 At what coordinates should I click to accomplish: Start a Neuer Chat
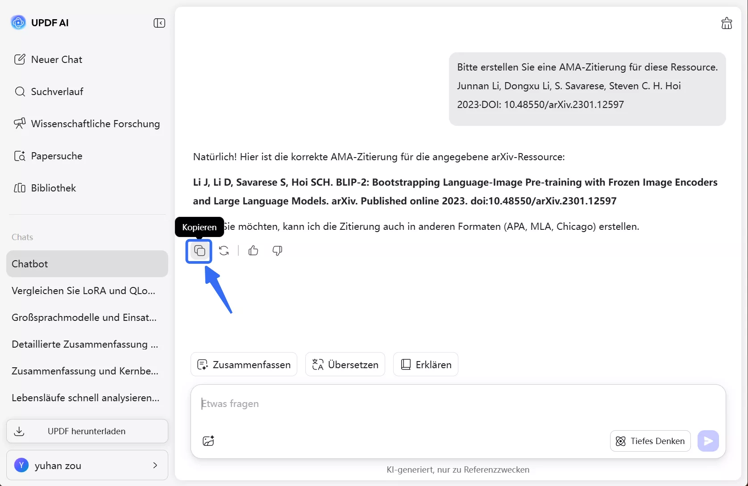(48, 59)
